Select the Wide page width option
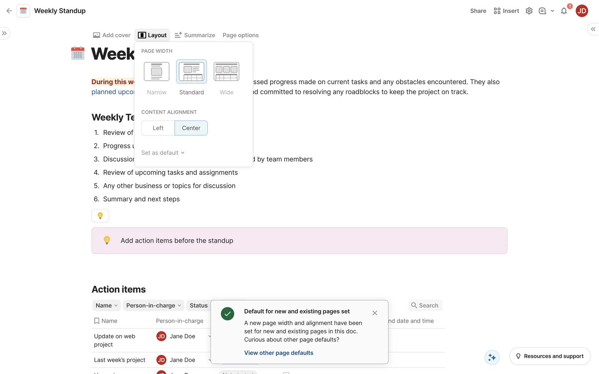This screenshot has height=374, width=599. pyautogui.click(x=226, y=72)
